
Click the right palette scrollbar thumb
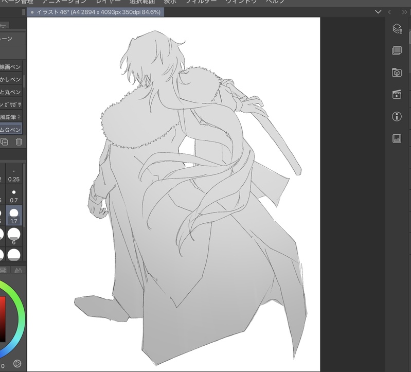[409, 37]
